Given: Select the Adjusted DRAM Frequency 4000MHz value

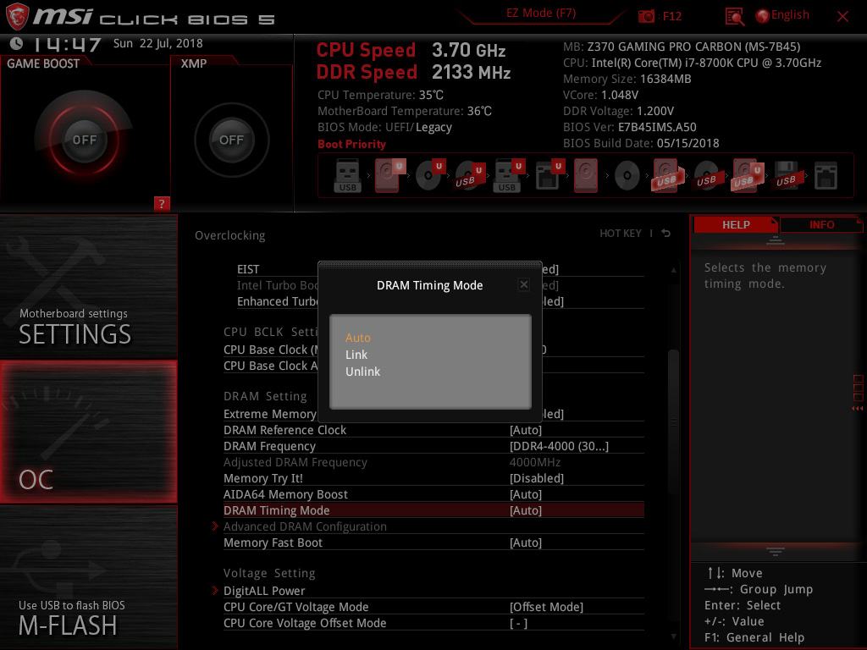Looking at the screenshot, I should pyautogui.click(x=535, y=462).
